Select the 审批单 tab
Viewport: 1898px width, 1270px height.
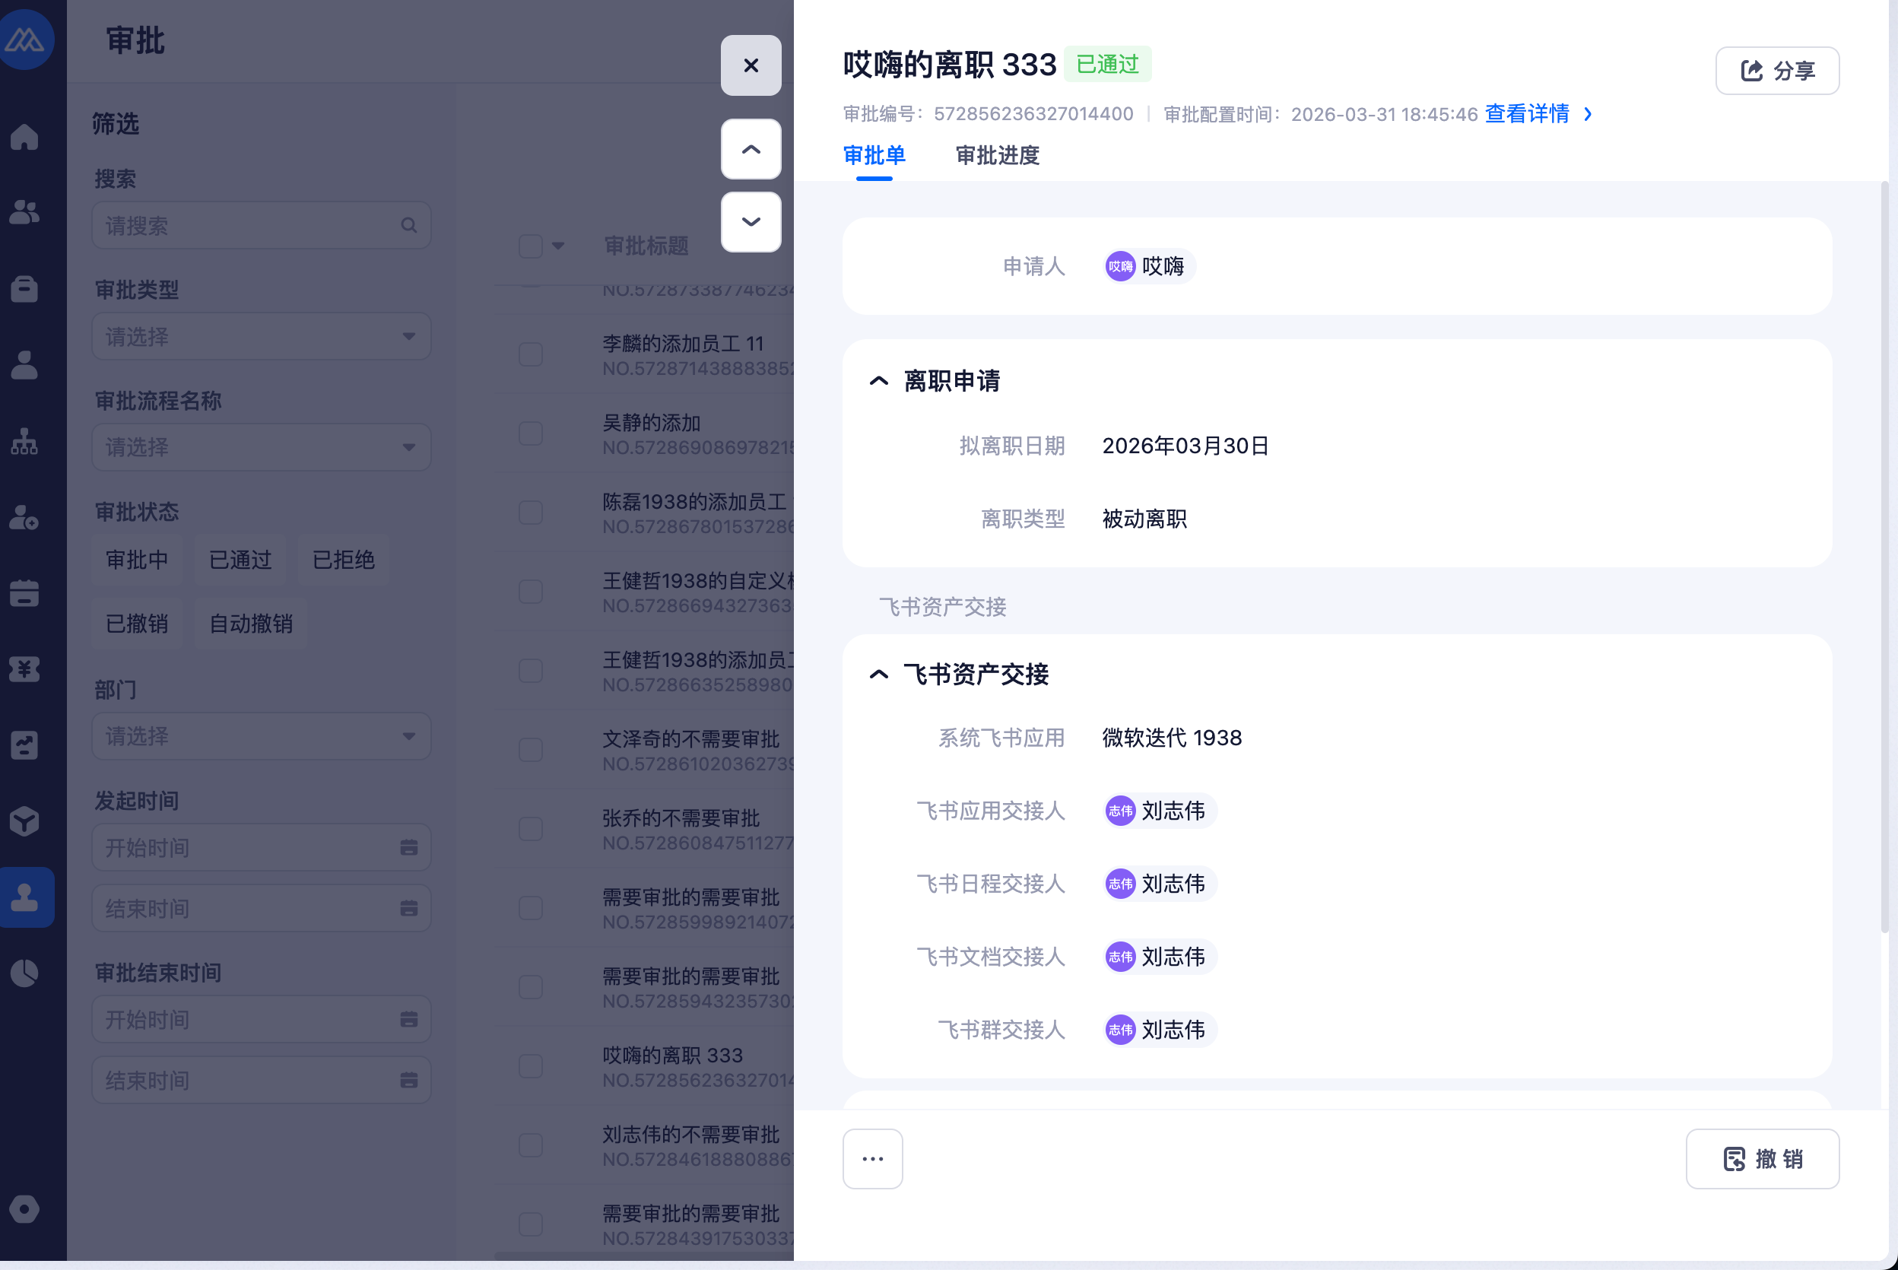click(874, 154)
